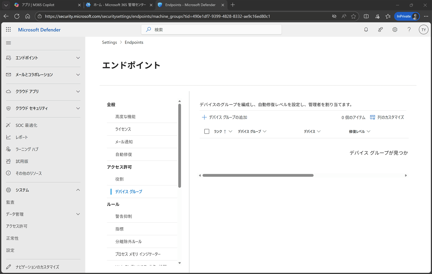Screen dimensions: 432x274
Task: Open the notifications bell
Action: pyautogui.click(x=366, y=29)
